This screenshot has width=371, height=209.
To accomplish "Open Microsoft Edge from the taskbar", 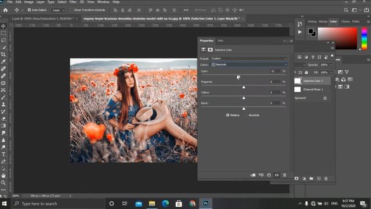I will 165,204.
